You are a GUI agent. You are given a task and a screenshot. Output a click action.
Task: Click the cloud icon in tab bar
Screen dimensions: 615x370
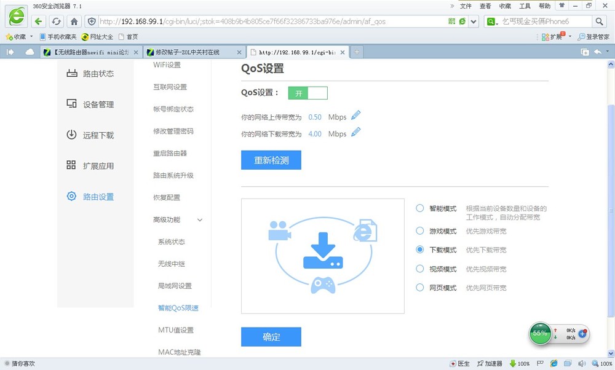pyautogui.click(x=30, y=52)
